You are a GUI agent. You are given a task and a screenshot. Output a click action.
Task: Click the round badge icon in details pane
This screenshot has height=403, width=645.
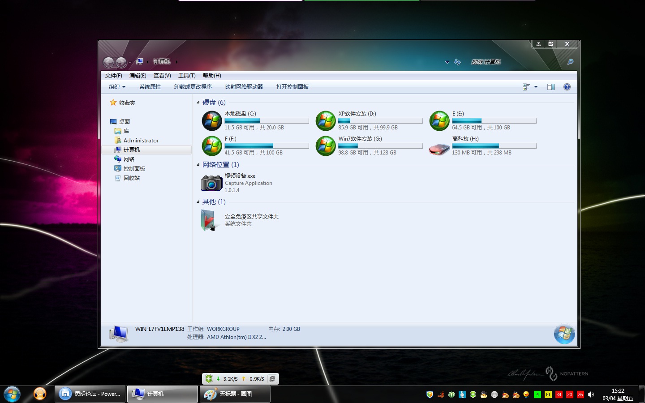point(564,334)
